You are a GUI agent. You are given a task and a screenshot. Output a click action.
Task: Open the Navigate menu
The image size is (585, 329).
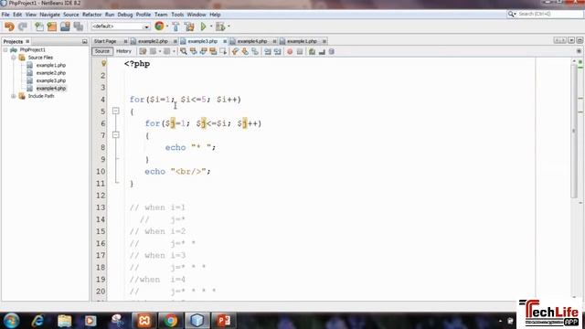pos(49,15)
